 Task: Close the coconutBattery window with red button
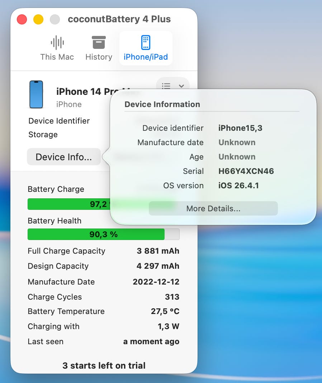tap(22, 19)
